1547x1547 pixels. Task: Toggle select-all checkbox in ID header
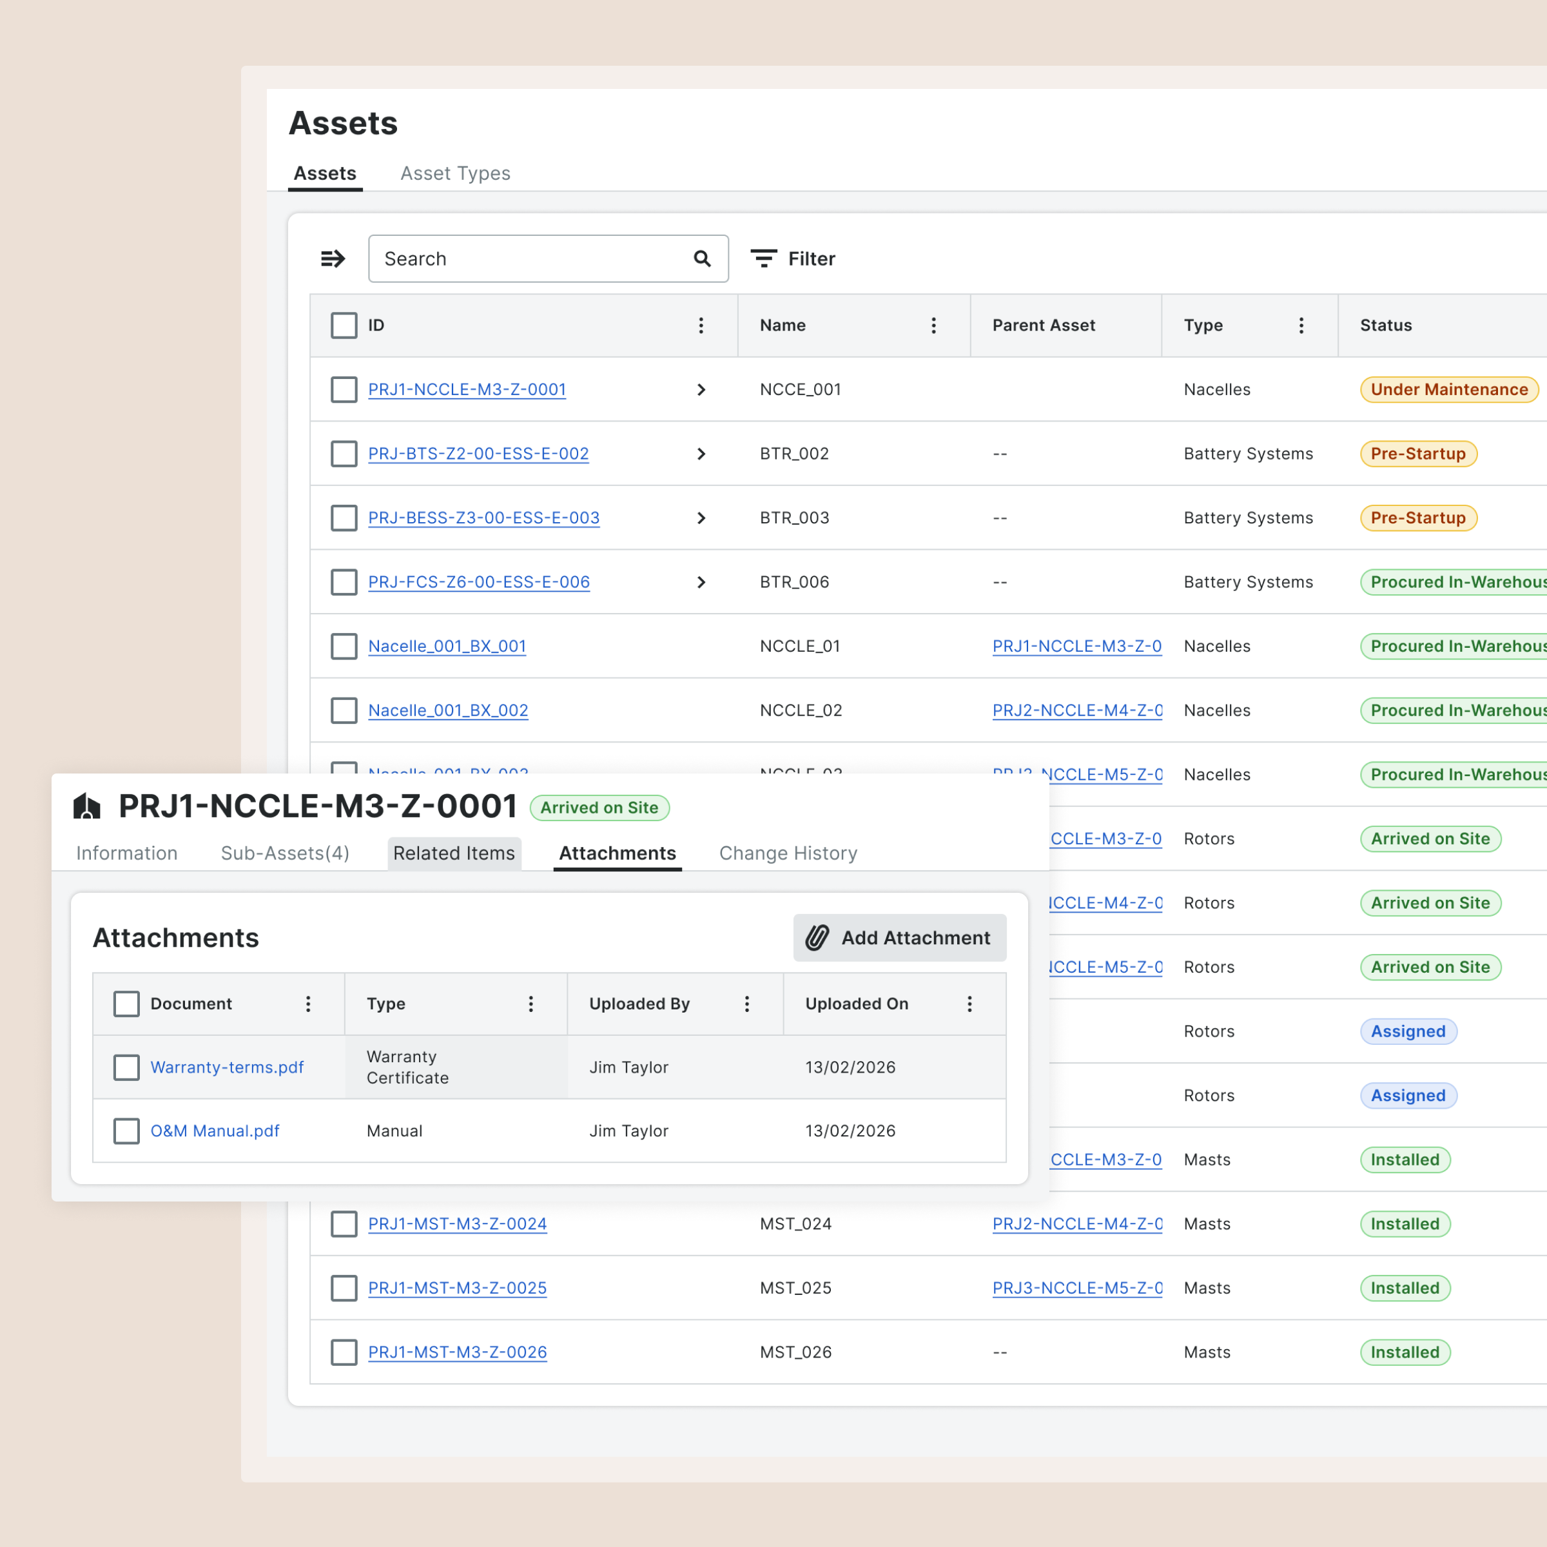tap(344, 325)
